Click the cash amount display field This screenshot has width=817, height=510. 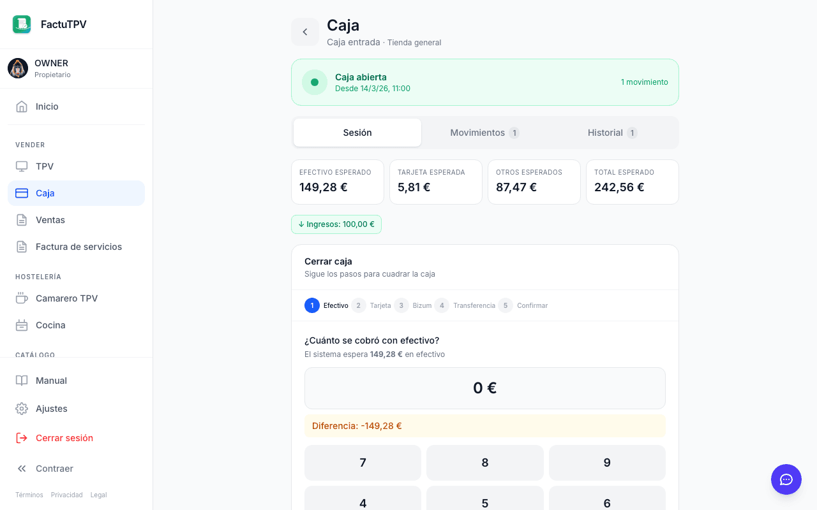pyautogui.click(x=485, y=388)
